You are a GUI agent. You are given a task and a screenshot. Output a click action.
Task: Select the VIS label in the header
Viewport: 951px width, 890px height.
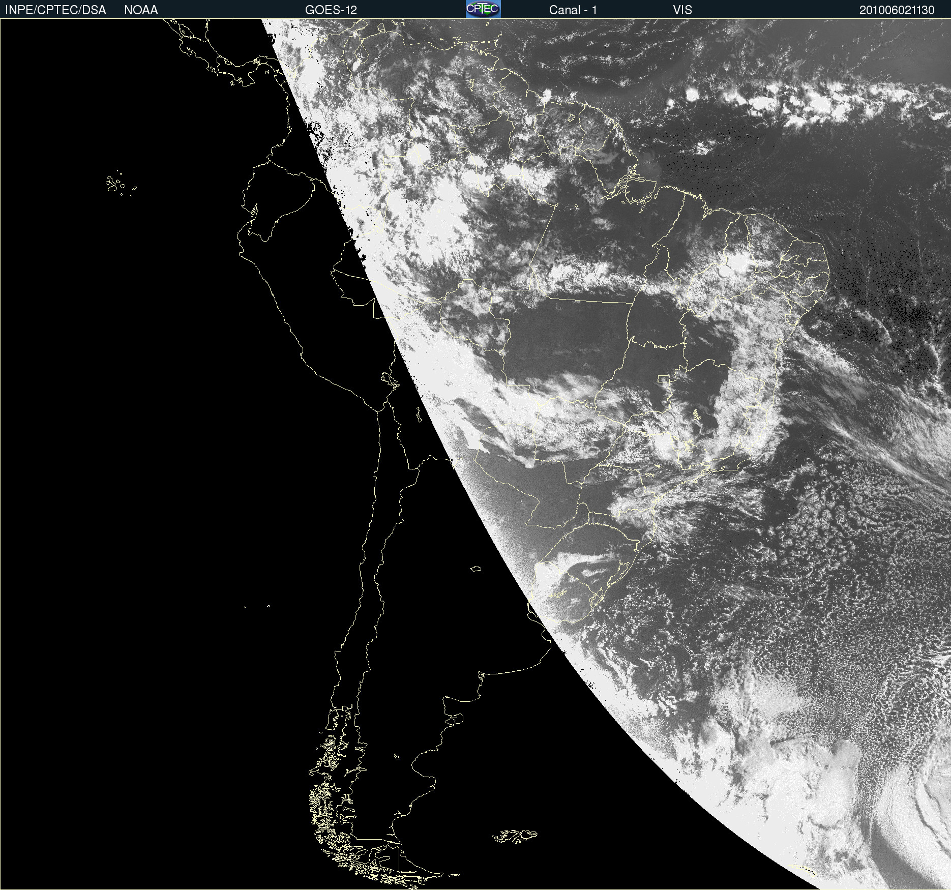682,10
